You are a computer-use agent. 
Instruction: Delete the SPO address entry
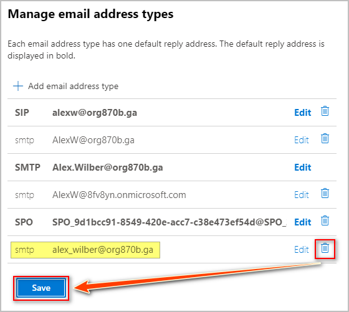325,220
